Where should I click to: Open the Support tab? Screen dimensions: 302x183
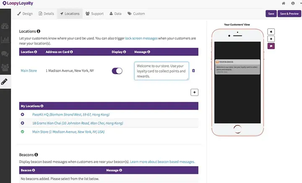pos(94,14)
